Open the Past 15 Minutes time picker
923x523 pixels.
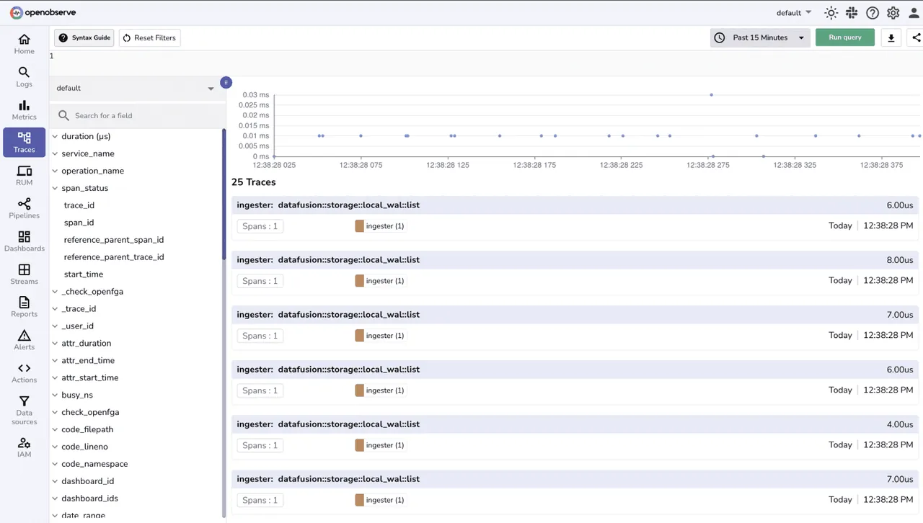[x=760, y=37]
